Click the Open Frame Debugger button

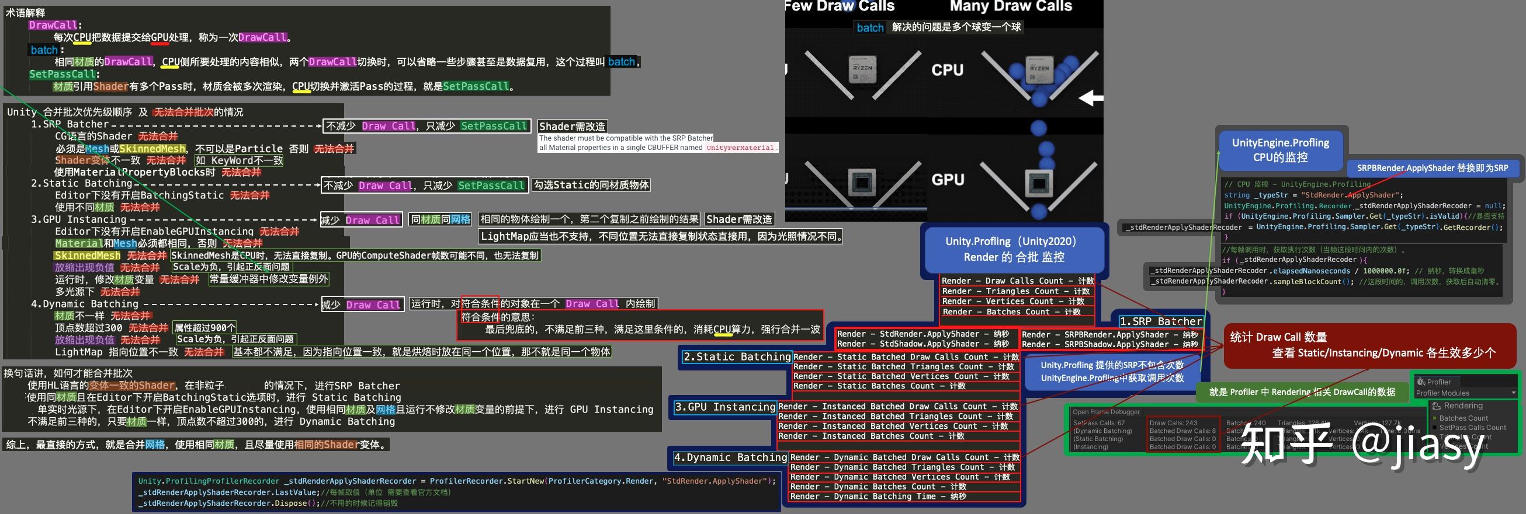1106,412
